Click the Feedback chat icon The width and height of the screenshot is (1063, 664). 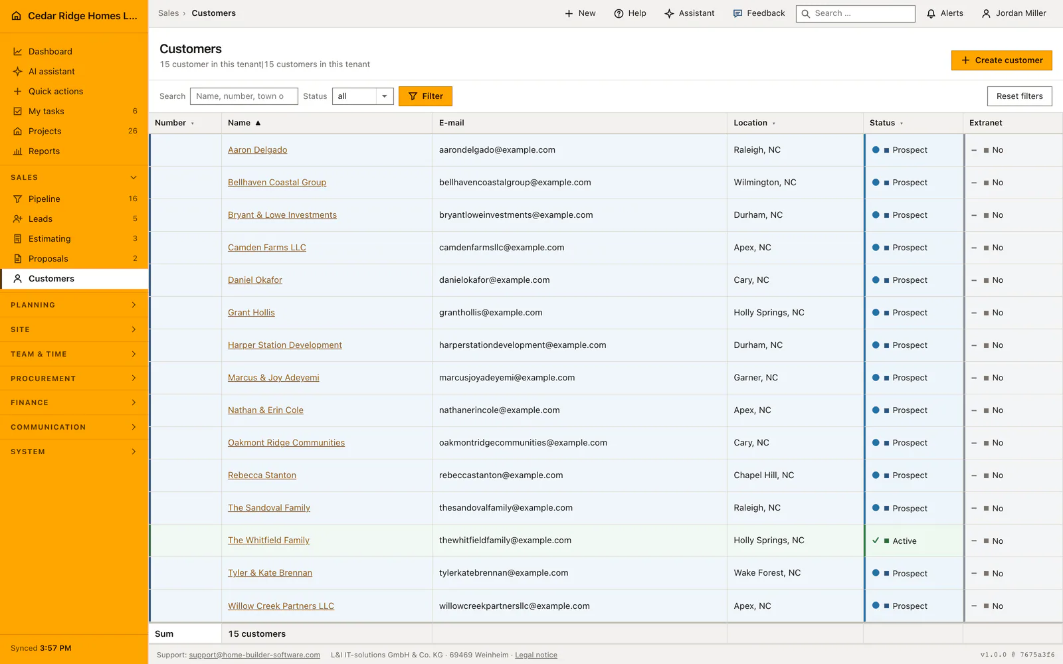pyautogui.click(x=737, y=13)
